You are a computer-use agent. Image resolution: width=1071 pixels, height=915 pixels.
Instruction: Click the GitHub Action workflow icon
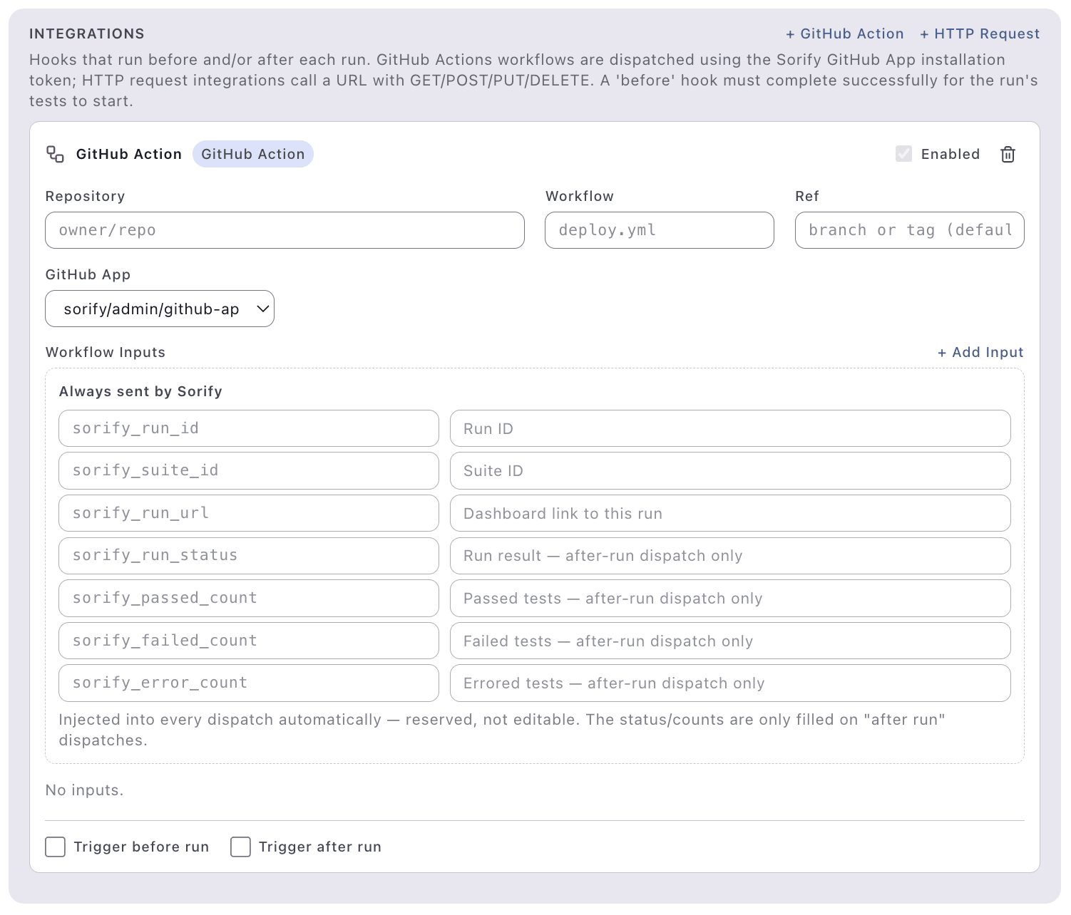pos(56,154)
